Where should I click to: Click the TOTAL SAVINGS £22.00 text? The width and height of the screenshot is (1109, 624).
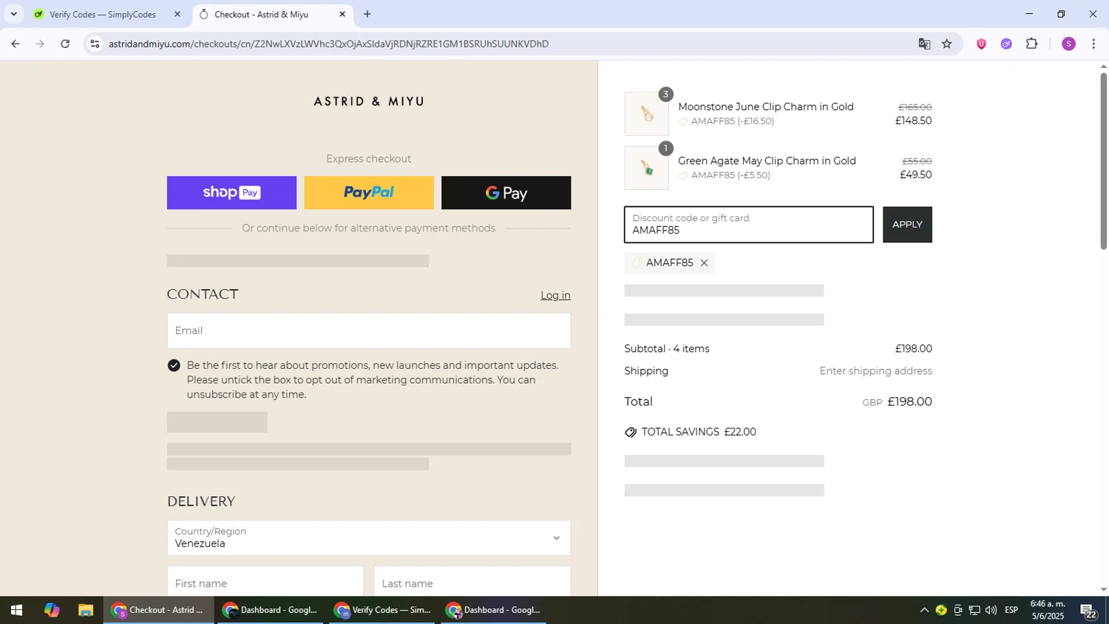pyautogui.click(x=699, y=432)
